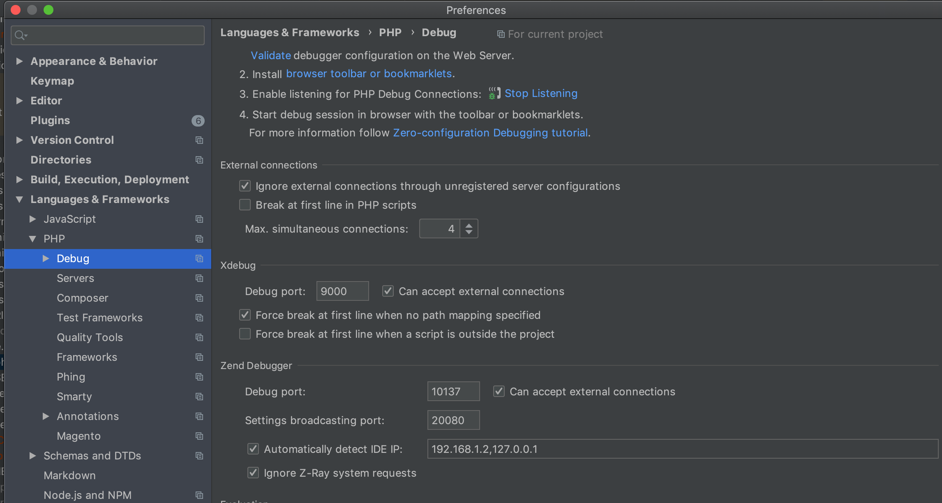The width and height of the screenshot is (942, 503).
Task: Expand the Annotations node arrow
Action: 46,416
